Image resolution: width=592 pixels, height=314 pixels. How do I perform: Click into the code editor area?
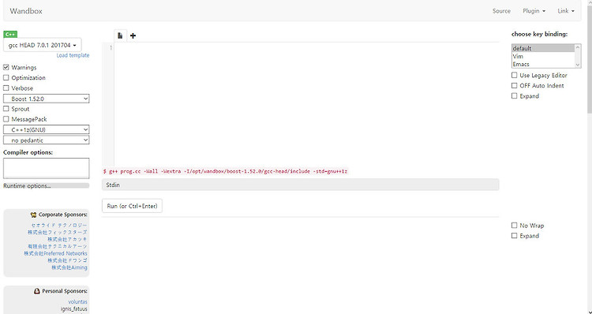coord(306,104)
